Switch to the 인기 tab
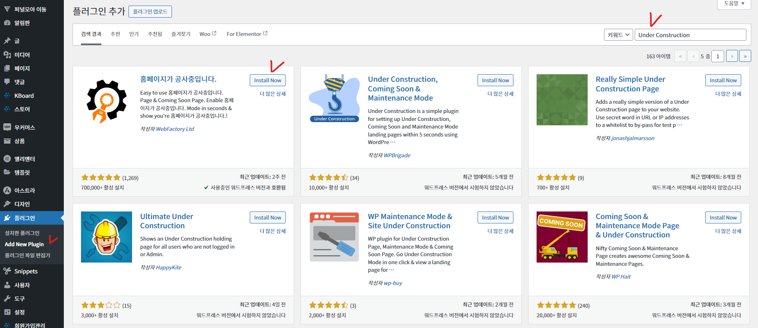Image resolution: width=758 pixels, height=328 pixels. pos(134,34)
